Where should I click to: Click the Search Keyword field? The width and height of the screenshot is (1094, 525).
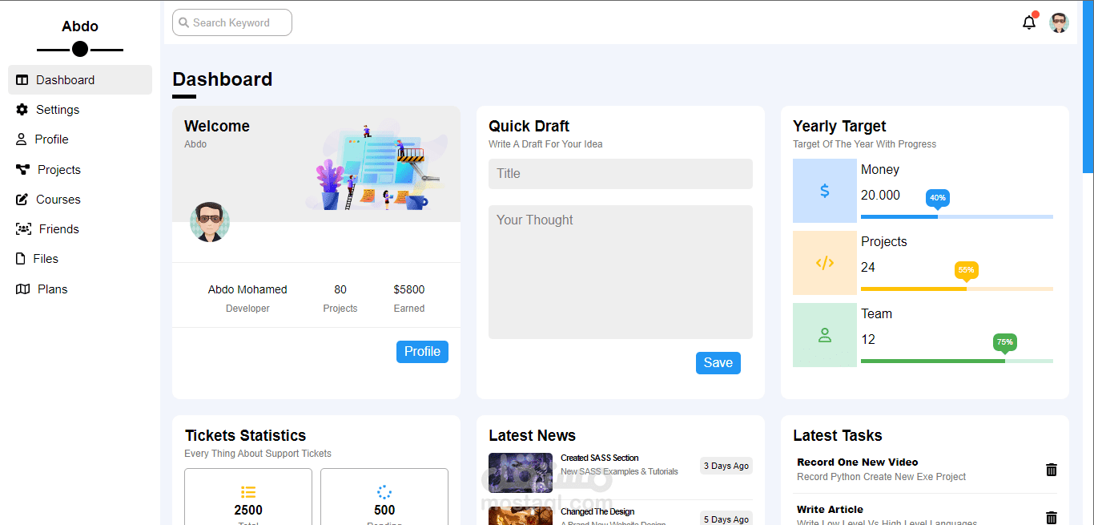click(x=231, y=22)
